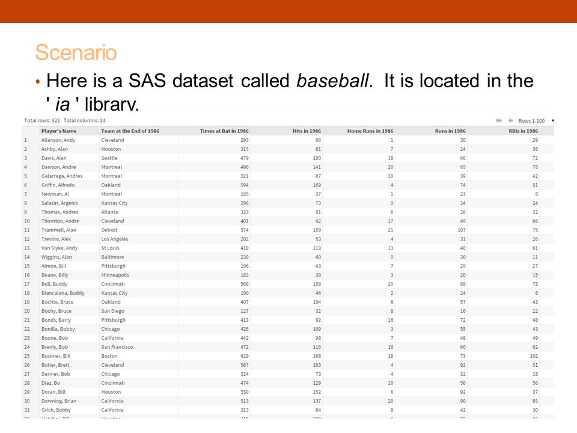The image size is (577, 433).
Task: Click the previous rows arrow
Action: 511,120
